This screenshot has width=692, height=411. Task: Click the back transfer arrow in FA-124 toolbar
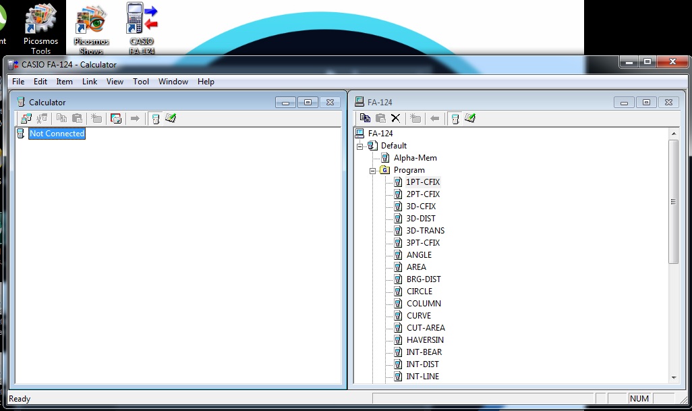click(435, 118)
